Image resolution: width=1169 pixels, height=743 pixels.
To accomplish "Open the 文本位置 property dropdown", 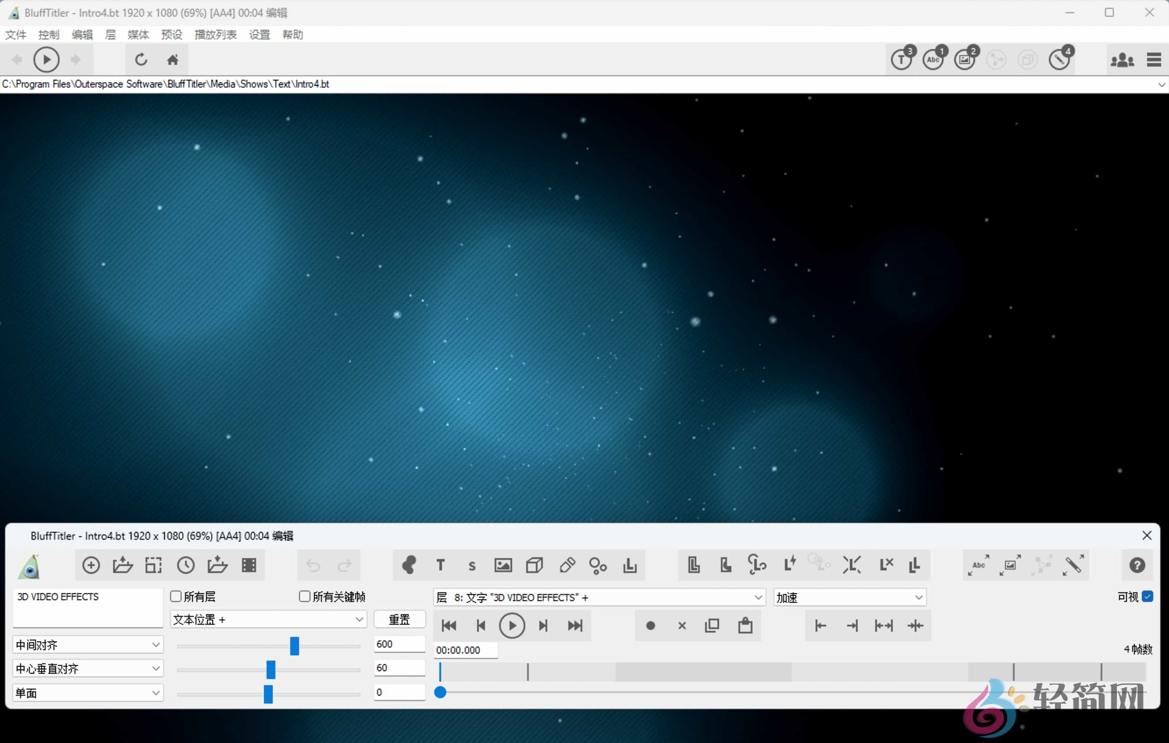I will pos(268,619).
